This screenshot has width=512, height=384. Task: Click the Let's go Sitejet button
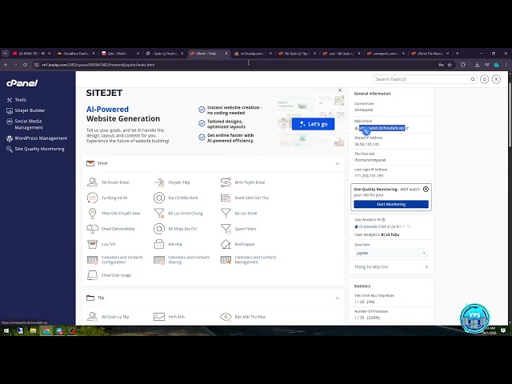pyautogui.click(x=313, y=124)
